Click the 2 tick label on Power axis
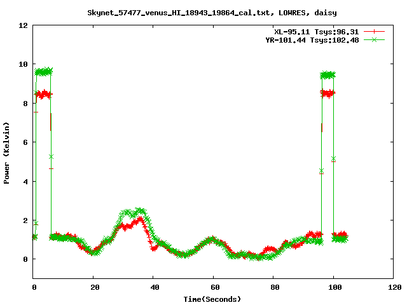Image resolution: width=407 pixels, height=305 pixels. [x=25, y=220]
